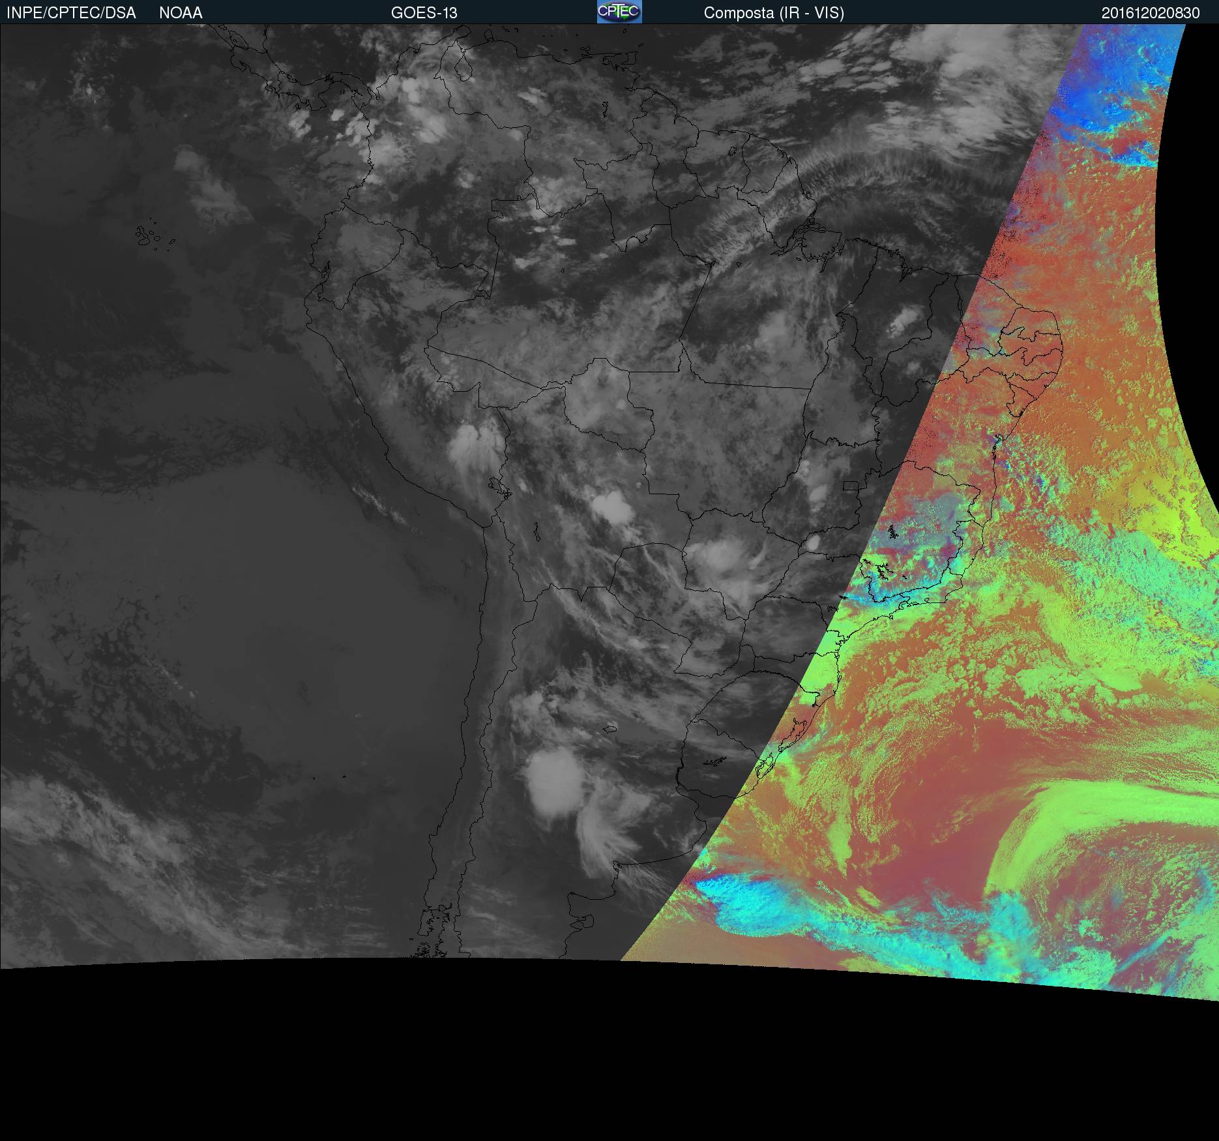Image resolution: width=1219 pixels, height=1141 pixels.
Task: Click the CPTEC logo in the header
Action: point(619,12)
